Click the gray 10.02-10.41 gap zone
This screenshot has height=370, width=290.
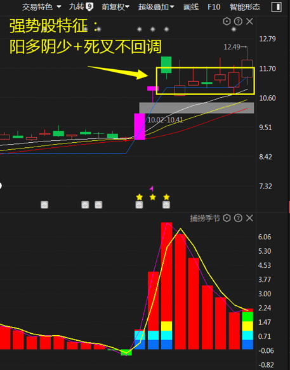(197, 108)
